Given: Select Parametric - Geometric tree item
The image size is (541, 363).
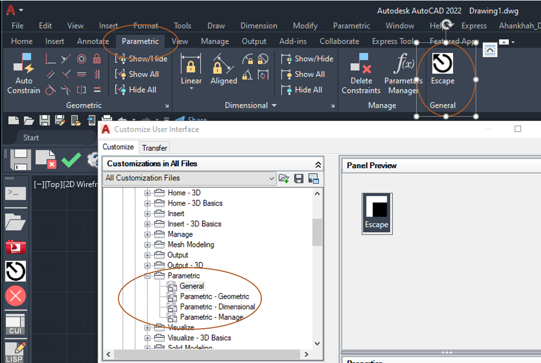Looking at the screenshot, I should pos(215,297).
